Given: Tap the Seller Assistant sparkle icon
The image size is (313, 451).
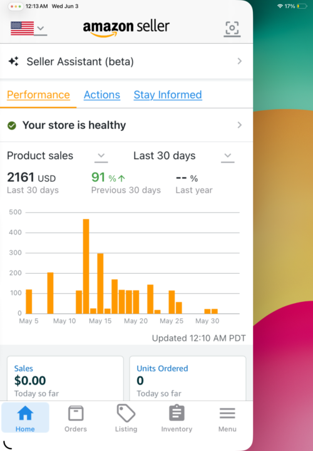Looking at the screenshot, I should point(14,61).
